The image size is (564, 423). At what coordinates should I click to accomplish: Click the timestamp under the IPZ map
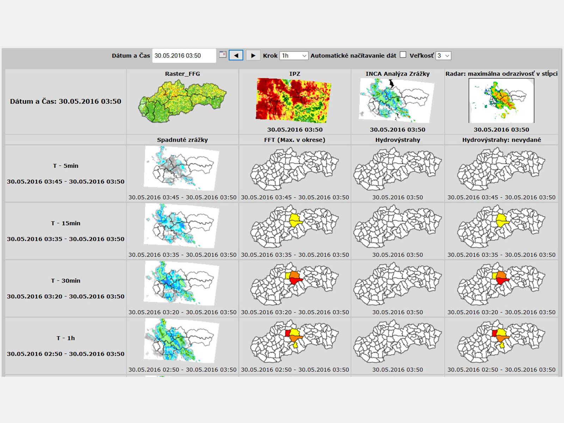coord(295,129)
